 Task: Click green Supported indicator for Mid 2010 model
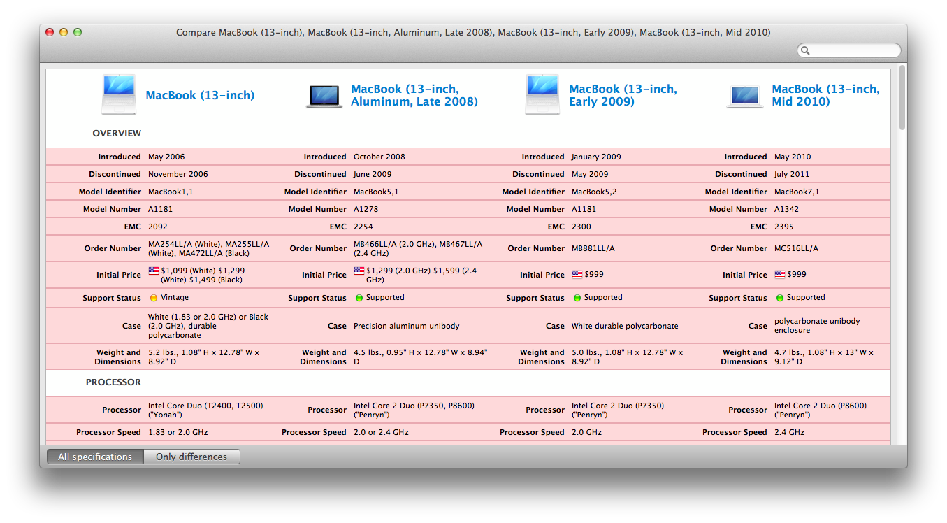(x=779, y=298)
